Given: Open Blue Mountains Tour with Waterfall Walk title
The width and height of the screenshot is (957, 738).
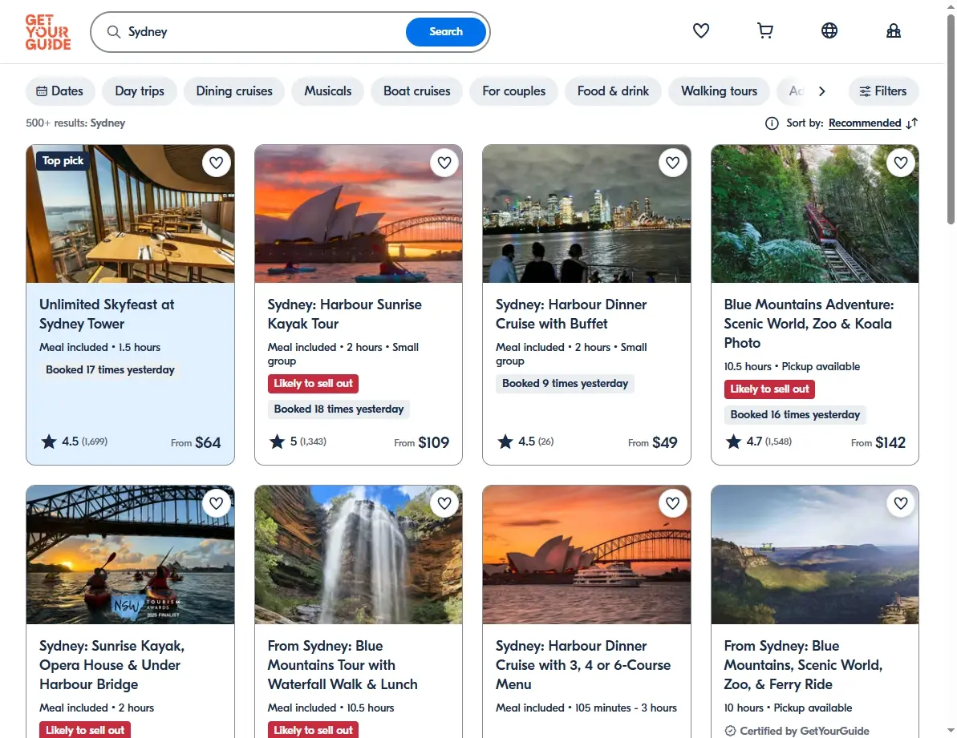Looking at the screenshot, I should tap(343, 665).
